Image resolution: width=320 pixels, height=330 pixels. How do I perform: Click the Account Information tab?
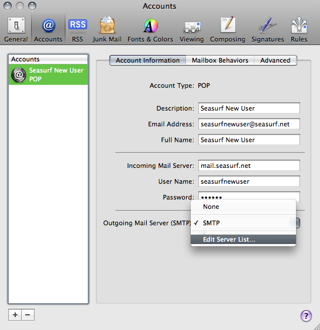click(147, 60)
